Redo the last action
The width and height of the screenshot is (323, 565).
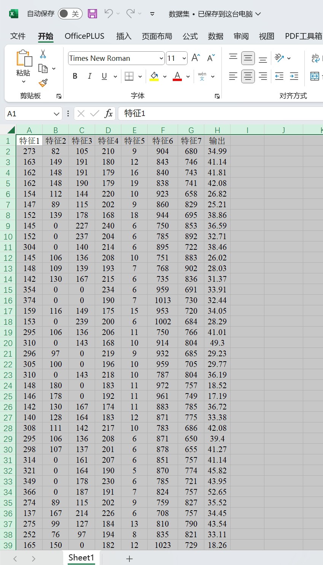pyautogui.click(x=130, y=14)
